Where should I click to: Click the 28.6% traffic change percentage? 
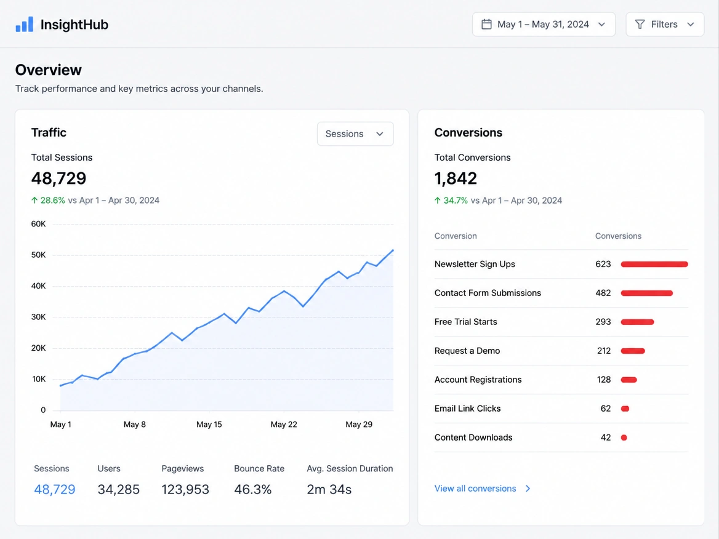click(x=53, y=201)
